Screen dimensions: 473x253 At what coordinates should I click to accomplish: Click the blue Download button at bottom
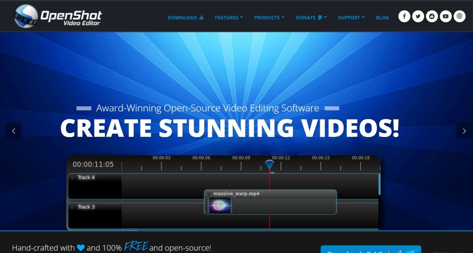pyautogui.click(x=371, y=249)
